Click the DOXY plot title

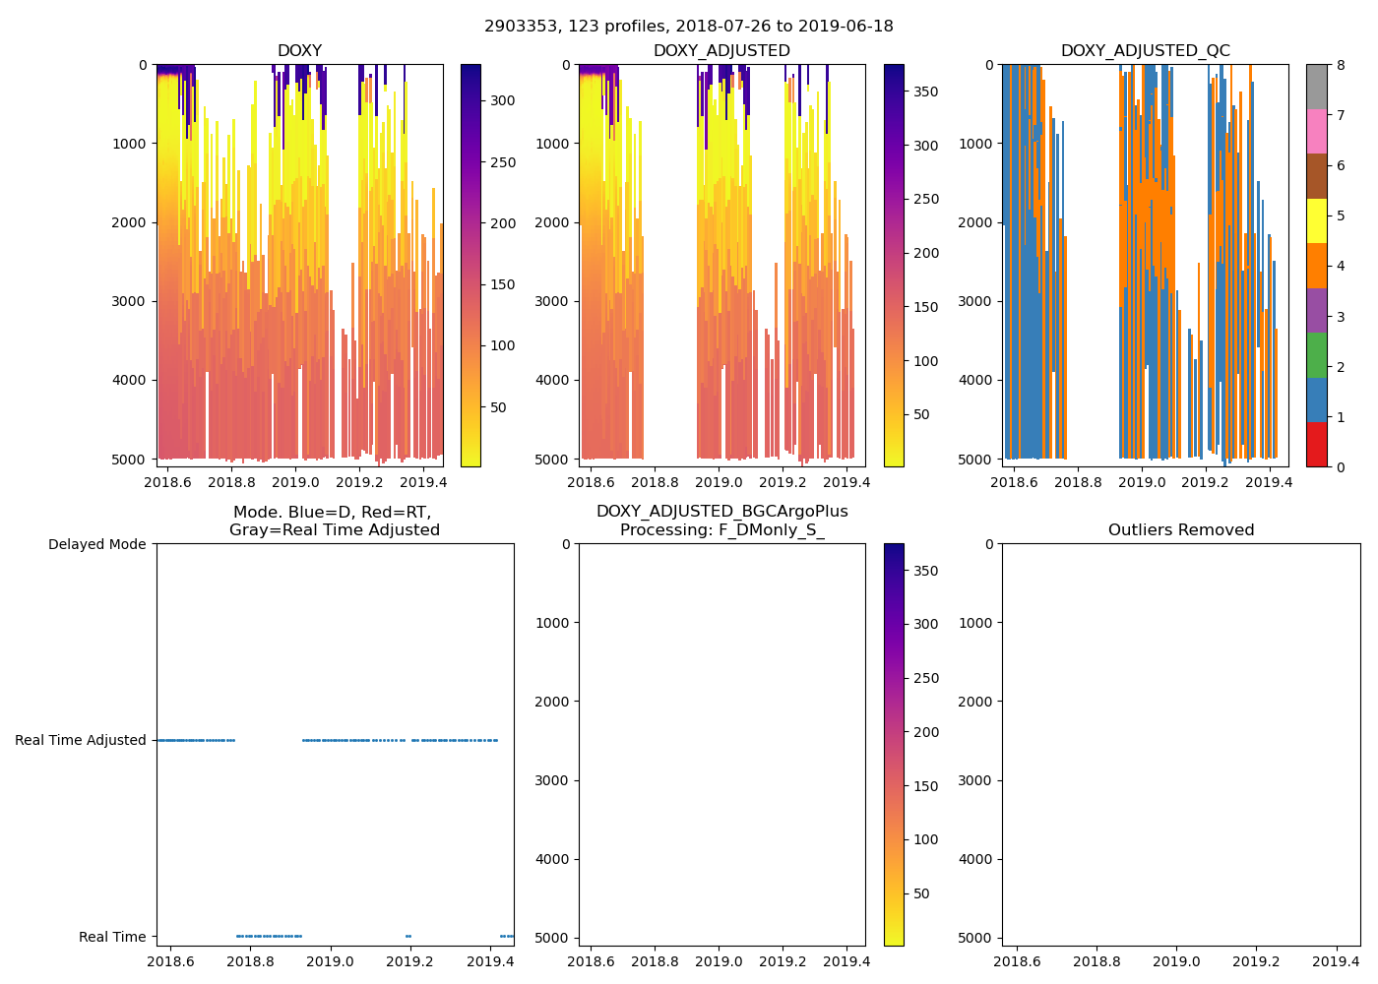pos(299,51)
